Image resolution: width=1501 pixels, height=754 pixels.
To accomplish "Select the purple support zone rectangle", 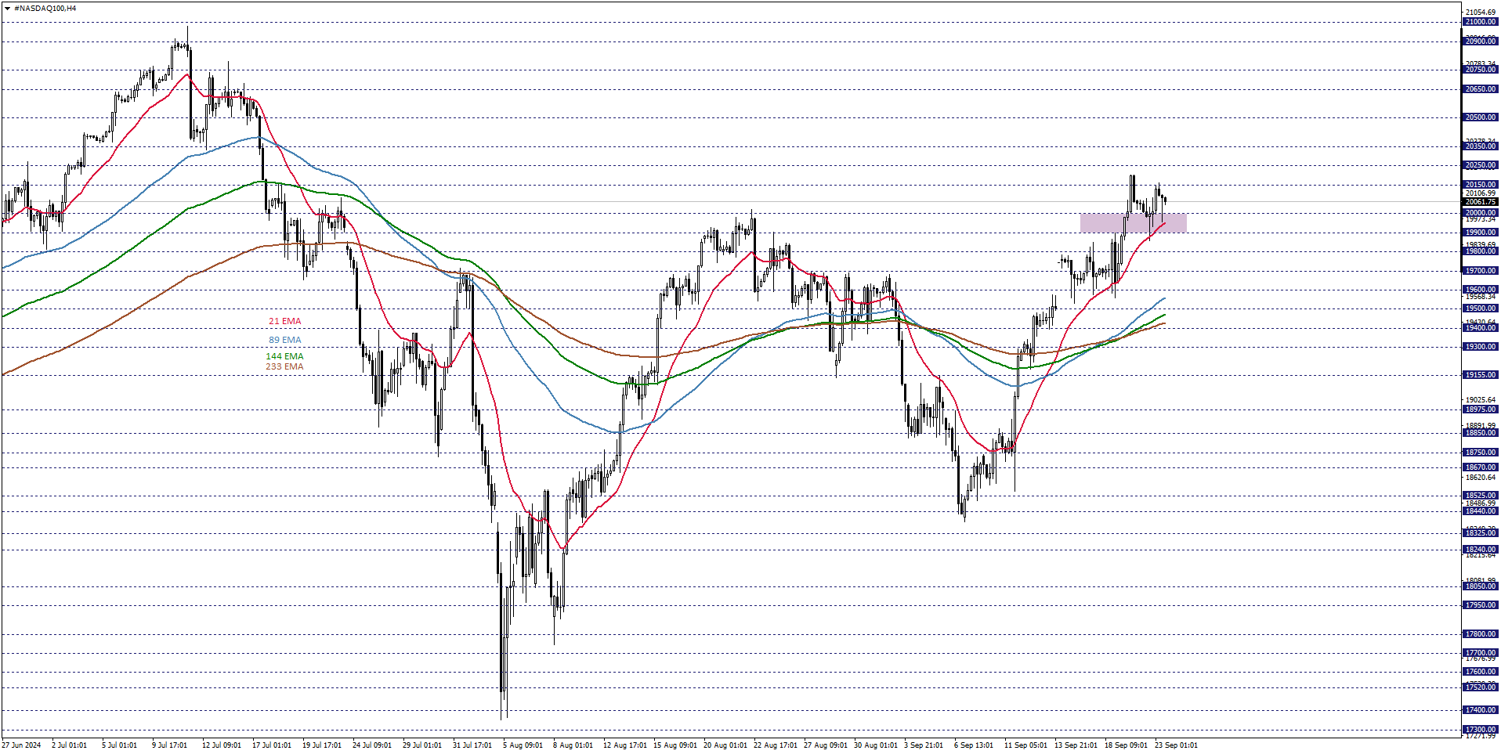I will coord(1133,223).
